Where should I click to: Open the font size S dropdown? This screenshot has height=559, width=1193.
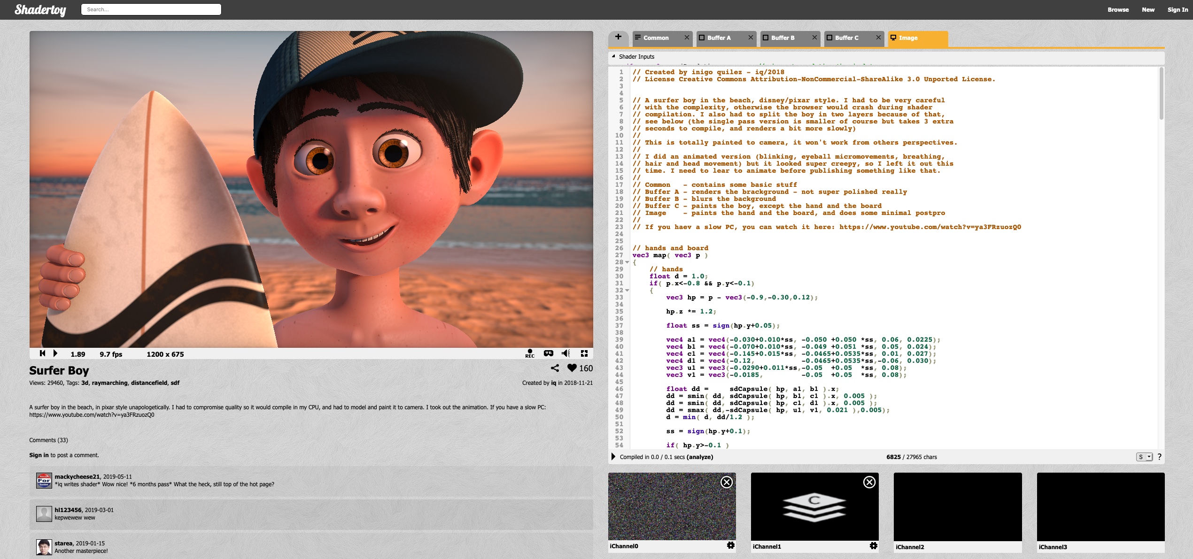click(1144, 457)
